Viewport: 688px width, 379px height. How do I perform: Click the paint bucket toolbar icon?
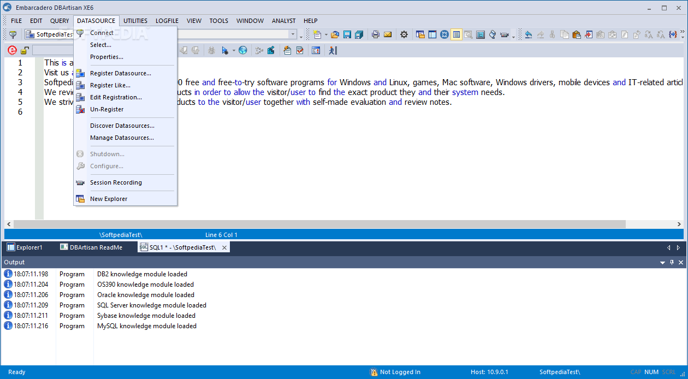[493, 34]
